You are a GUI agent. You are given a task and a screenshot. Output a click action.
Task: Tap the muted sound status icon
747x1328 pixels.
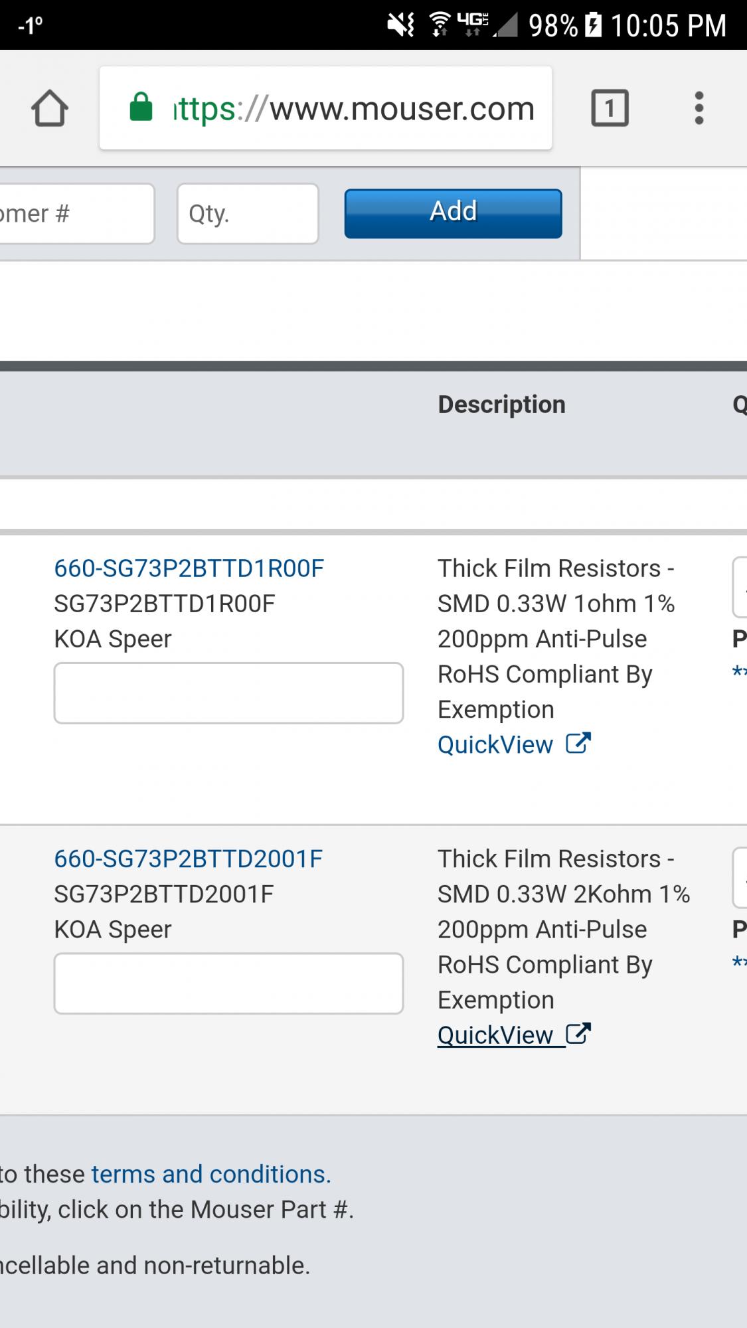click(x=400, y=26)
